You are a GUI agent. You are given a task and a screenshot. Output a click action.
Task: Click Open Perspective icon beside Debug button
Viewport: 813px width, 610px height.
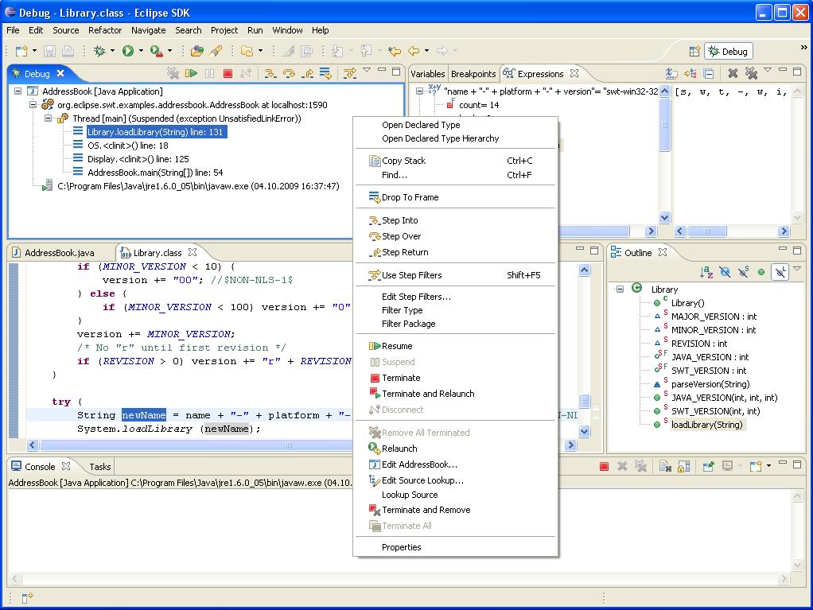point(694,52)
